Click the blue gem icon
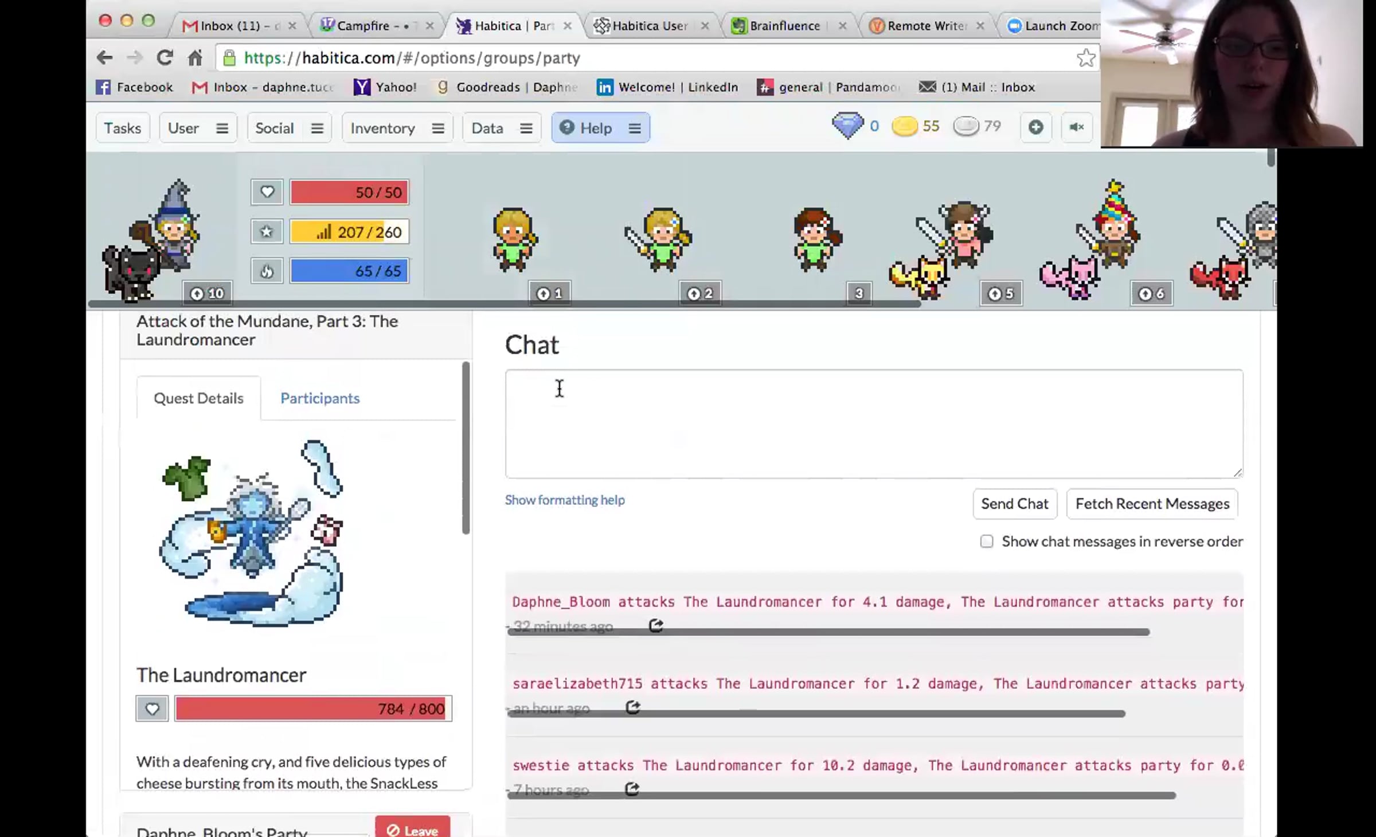This screenshot has height=837, width=1376. [847, 126]
